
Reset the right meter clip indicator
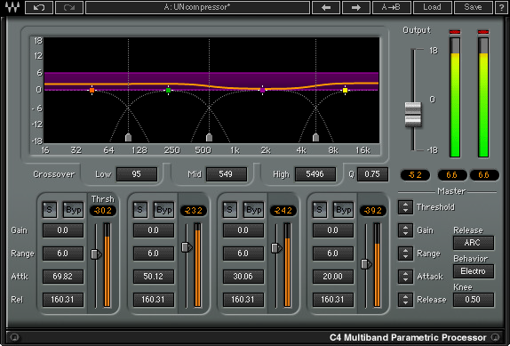(483, 31)
